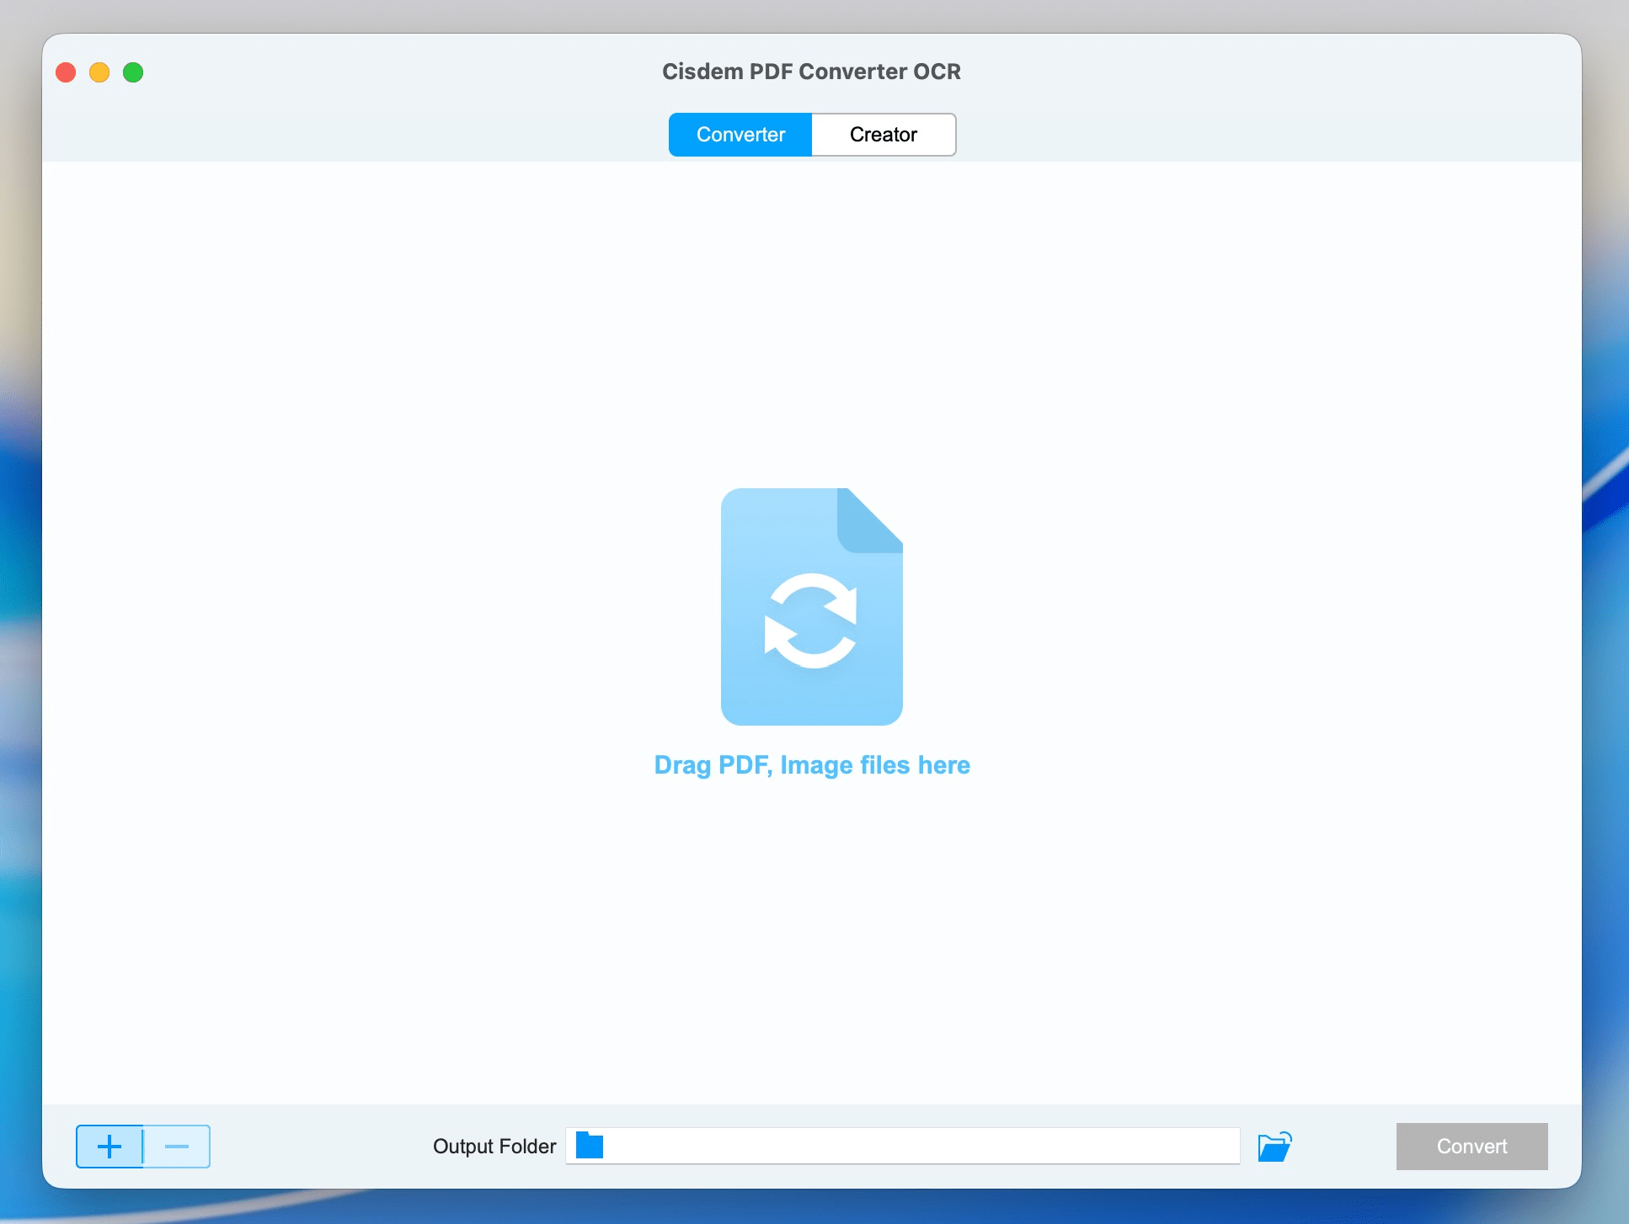Close the window with red button
This screenshot has width=1629, height=1224.
pos(66,72)
